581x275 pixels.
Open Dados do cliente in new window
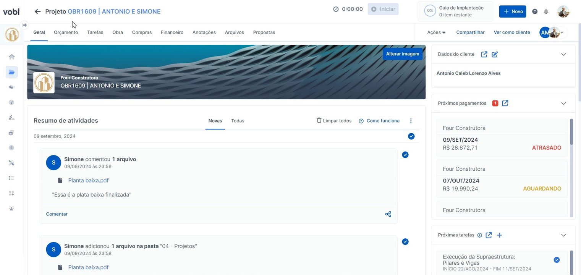coord(484,54)
